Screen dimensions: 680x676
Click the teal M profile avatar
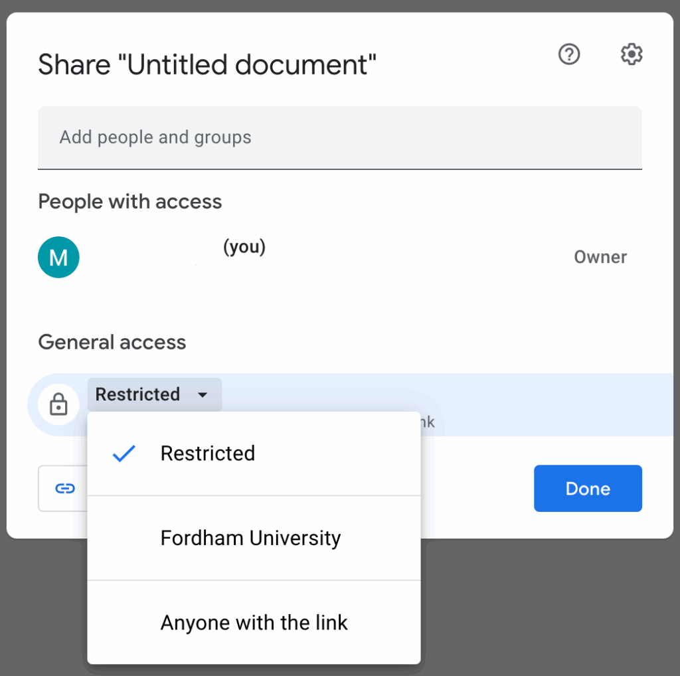(x=58, y=257)
